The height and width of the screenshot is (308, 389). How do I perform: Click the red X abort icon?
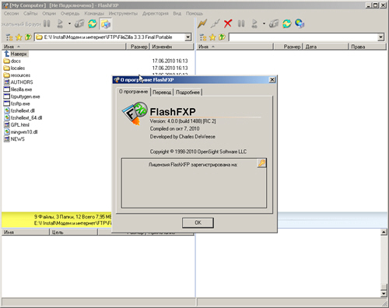pyautogui.click(x=228, y=24)
